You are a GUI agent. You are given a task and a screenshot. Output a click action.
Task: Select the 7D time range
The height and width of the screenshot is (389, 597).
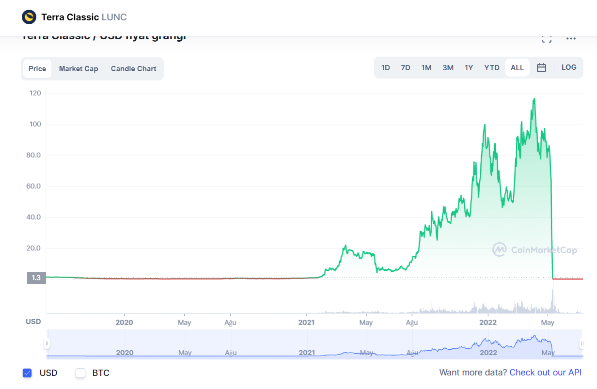406,68
